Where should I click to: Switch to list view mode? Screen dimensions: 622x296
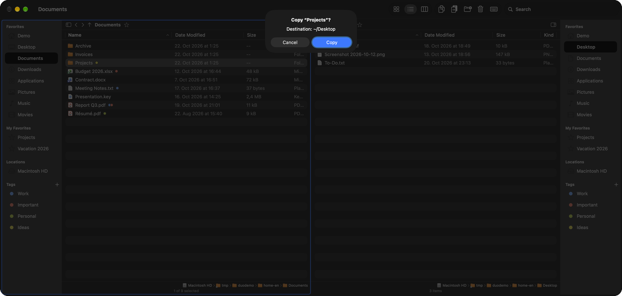pyautogui.click(x=411, y=9)
